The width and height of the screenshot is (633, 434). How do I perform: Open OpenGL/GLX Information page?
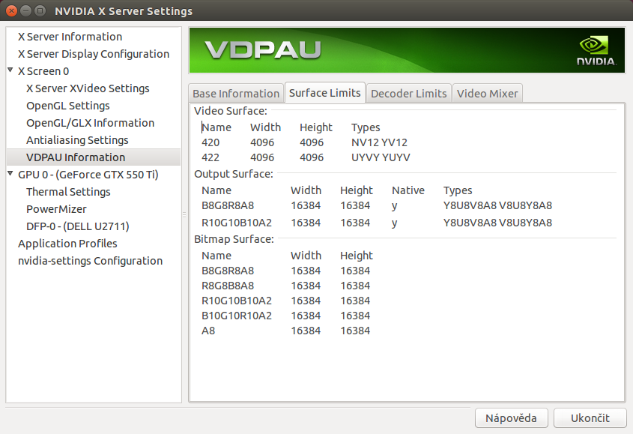coord(90,123)
